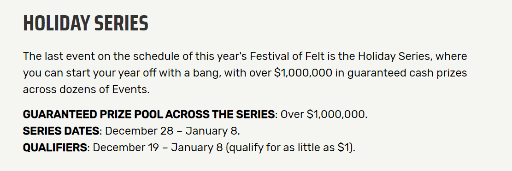The height and width of the screenshot is (171, 512).
Task: Click the HOLIDAY SERIES heading
Action: 86,24
